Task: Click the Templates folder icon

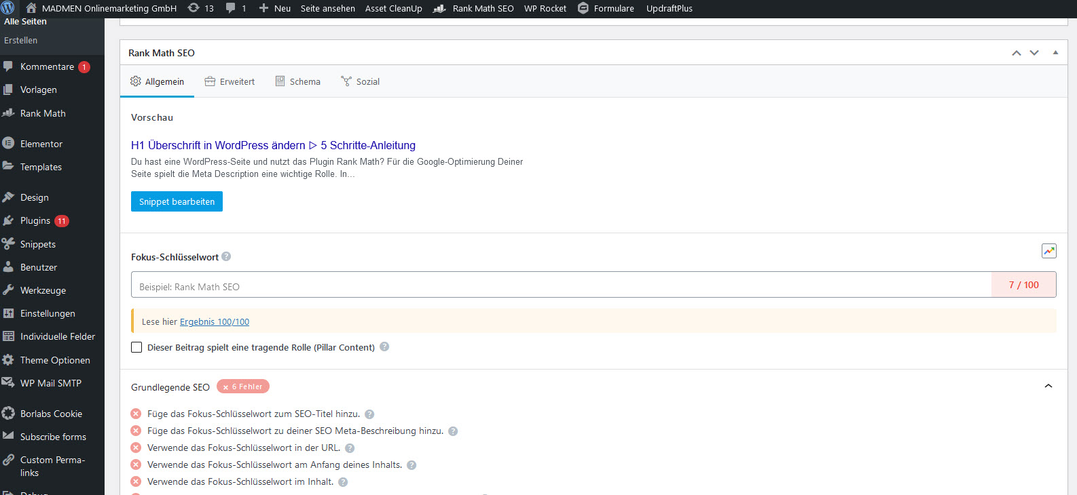Action: pos(8,166)
